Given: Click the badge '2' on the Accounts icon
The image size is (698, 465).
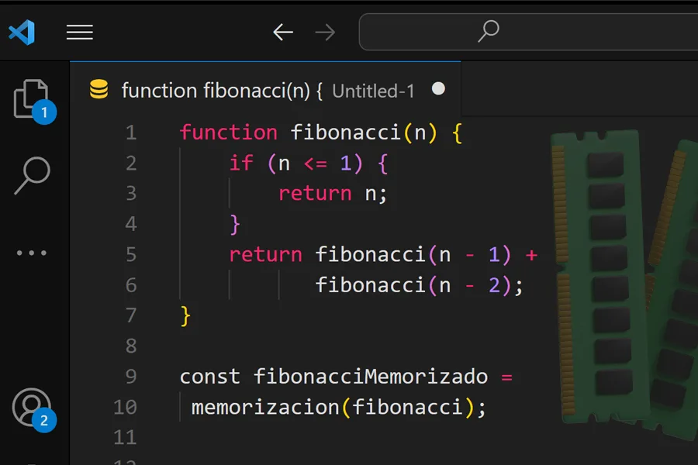Looking at the screenshot, I should pyautogui.click(x=44, y=421).
